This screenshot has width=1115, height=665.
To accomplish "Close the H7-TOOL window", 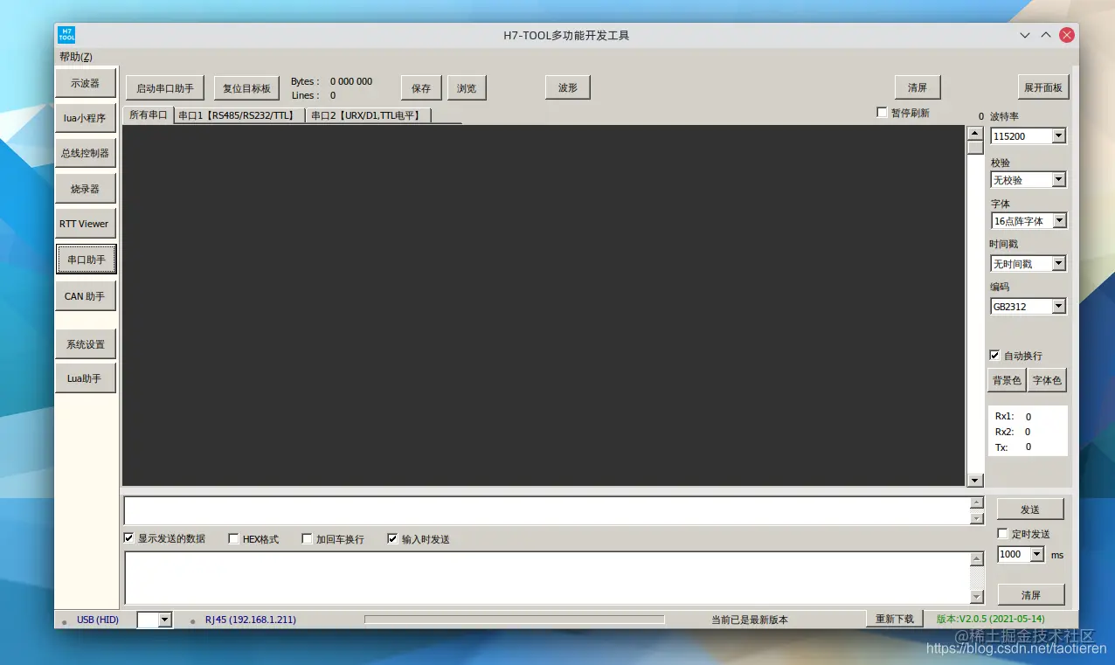I will (x=1067, y=36).
